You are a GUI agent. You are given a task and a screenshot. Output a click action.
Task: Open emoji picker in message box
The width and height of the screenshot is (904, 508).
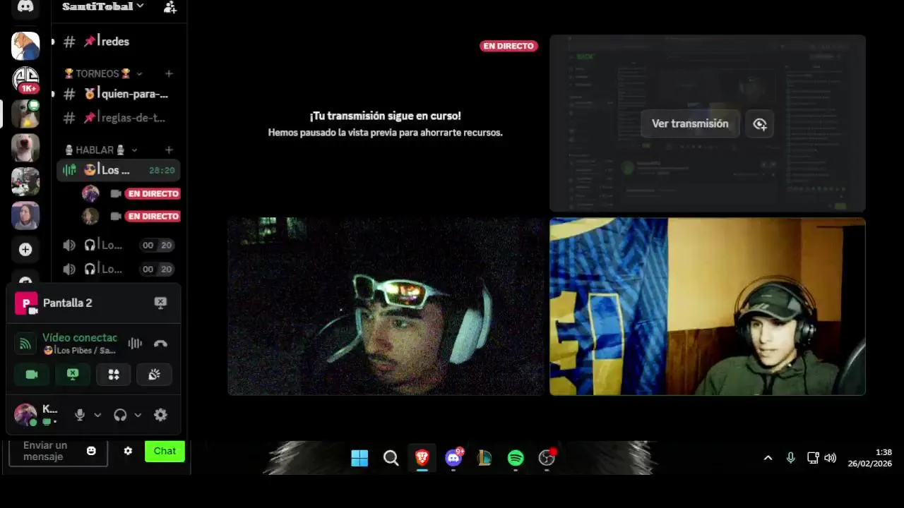[x=91, y=451]
